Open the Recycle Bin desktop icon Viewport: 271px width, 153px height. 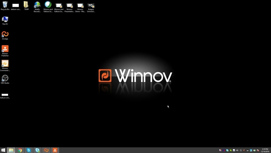click(5, 6)
